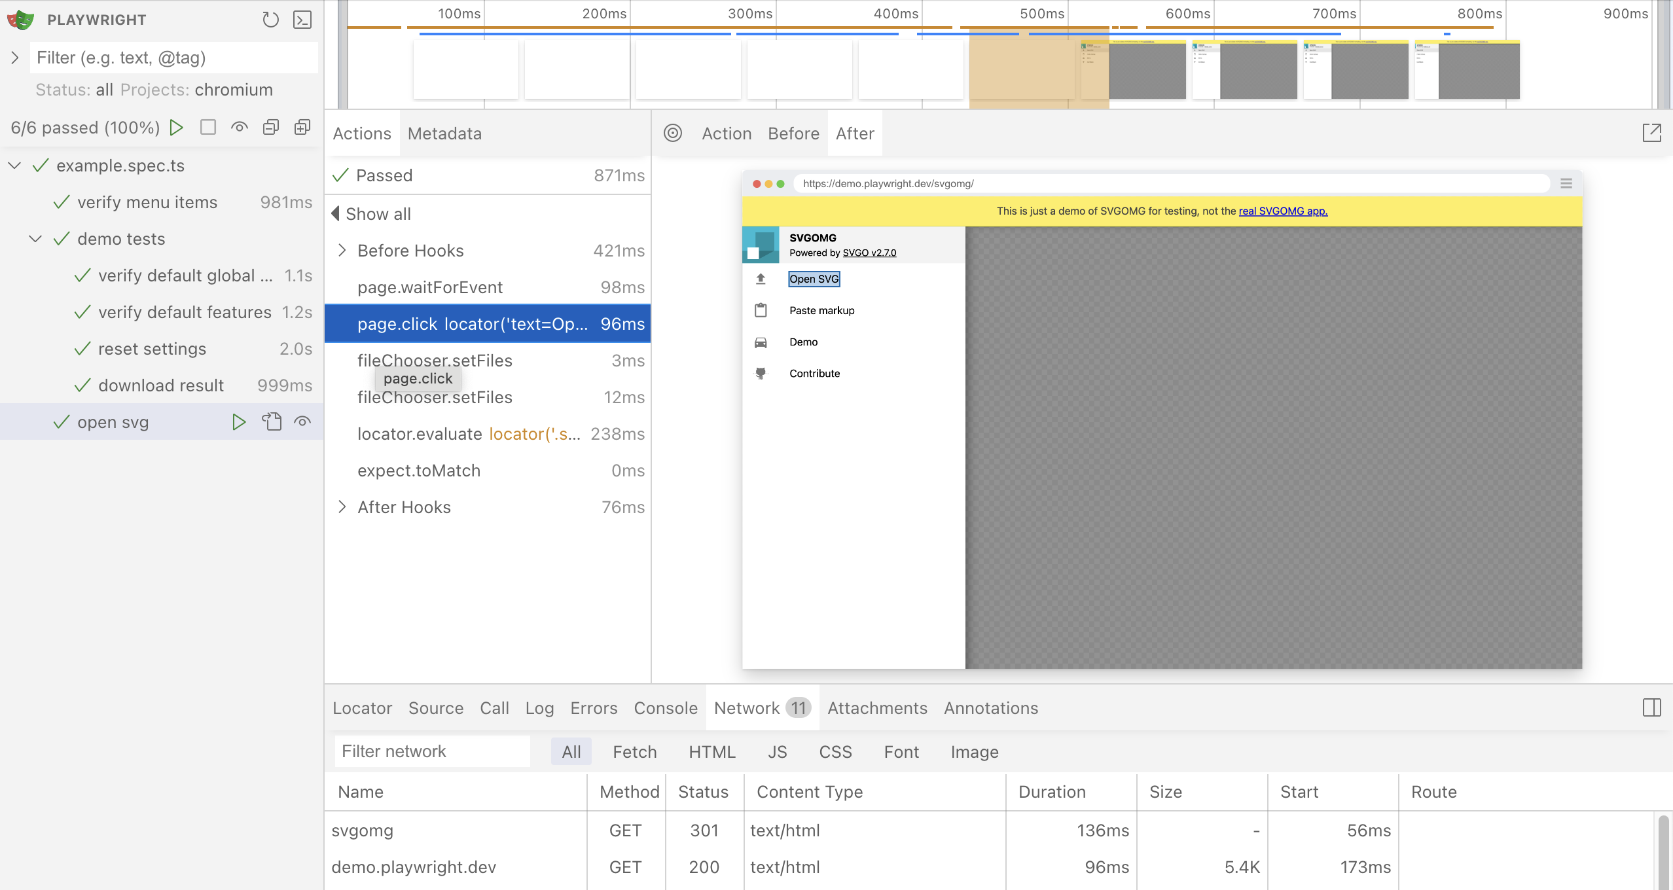
Task: Click upload icon beside Open SVG
Action: [x=761, y=279]
